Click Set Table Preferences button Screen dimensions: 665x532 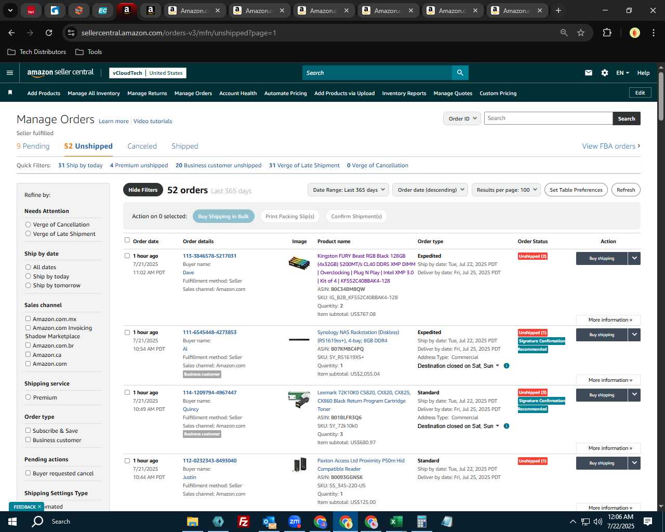pyautogui.click(x=576, y=190)
